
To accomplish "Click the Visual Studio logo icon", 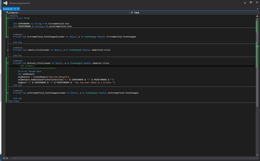I will (5, 3).
